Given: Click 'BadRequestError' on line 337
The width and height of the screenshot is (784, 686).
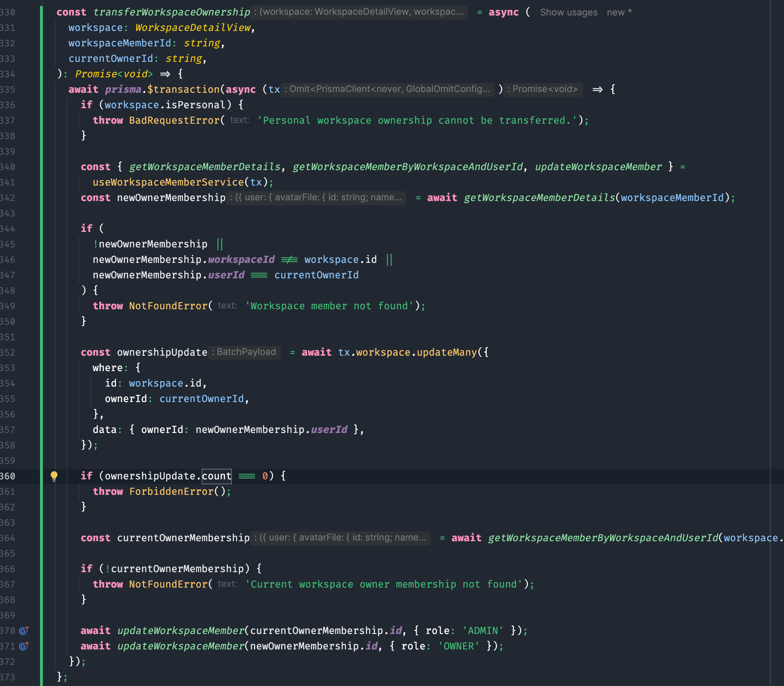Looking at the screenshot, I should point(174,120).
